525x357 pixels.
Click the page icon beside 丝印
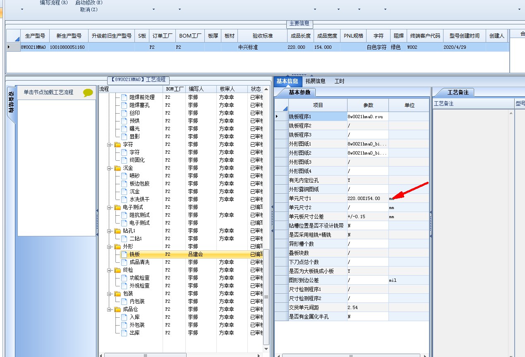(x=124, y=113)
